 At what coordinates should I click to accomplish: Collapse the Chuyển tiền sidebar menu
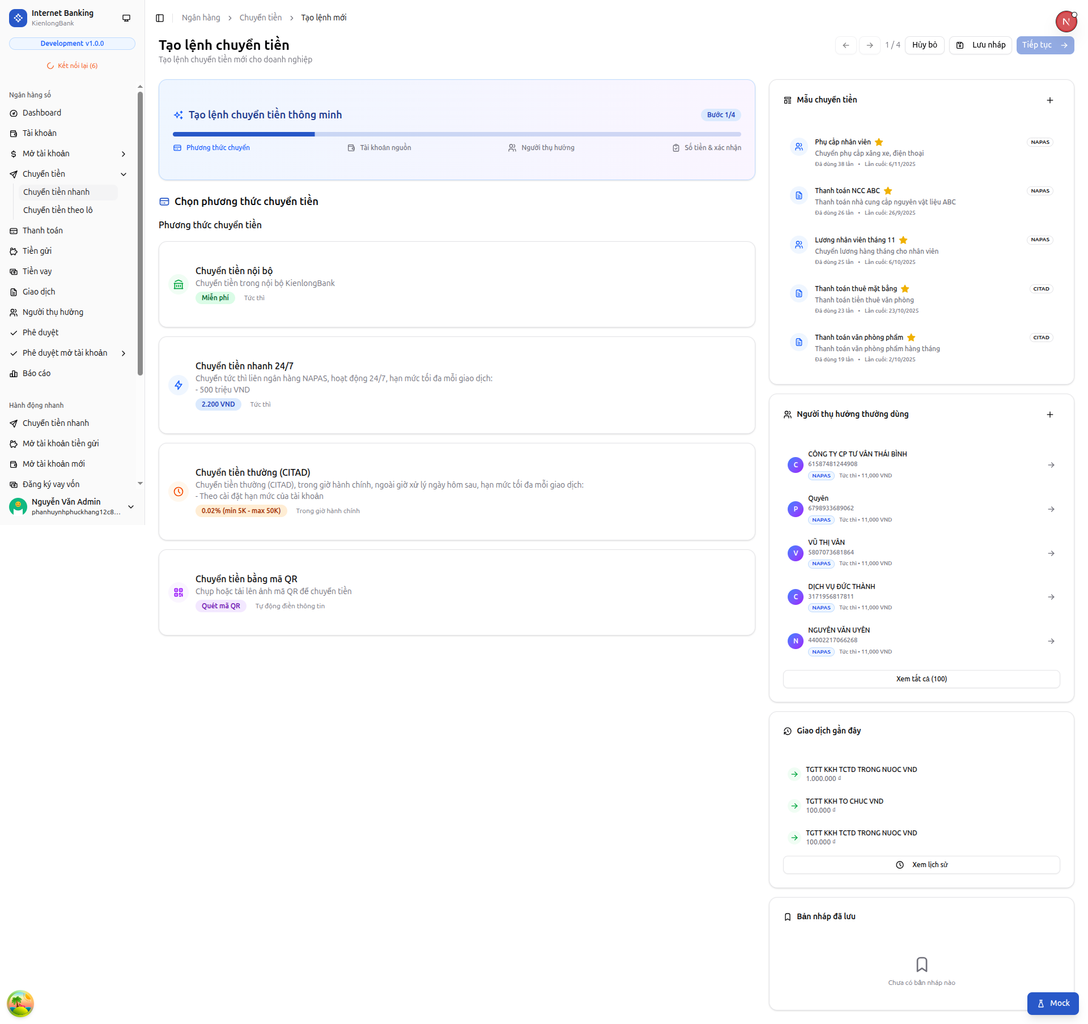pos(124,174)
